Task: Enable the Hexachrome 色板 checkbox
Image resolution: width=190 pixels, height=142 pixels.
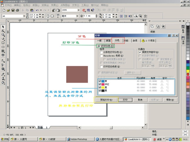Action: coord(101,56)
